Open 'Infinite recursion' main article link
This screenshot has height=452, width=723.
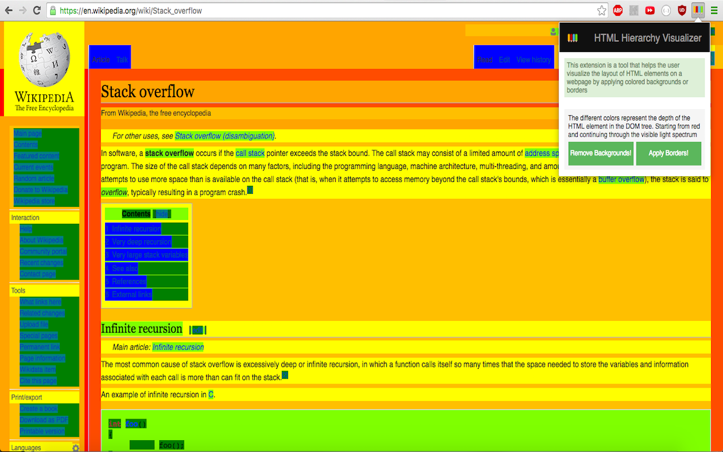(x=178, y=347)
